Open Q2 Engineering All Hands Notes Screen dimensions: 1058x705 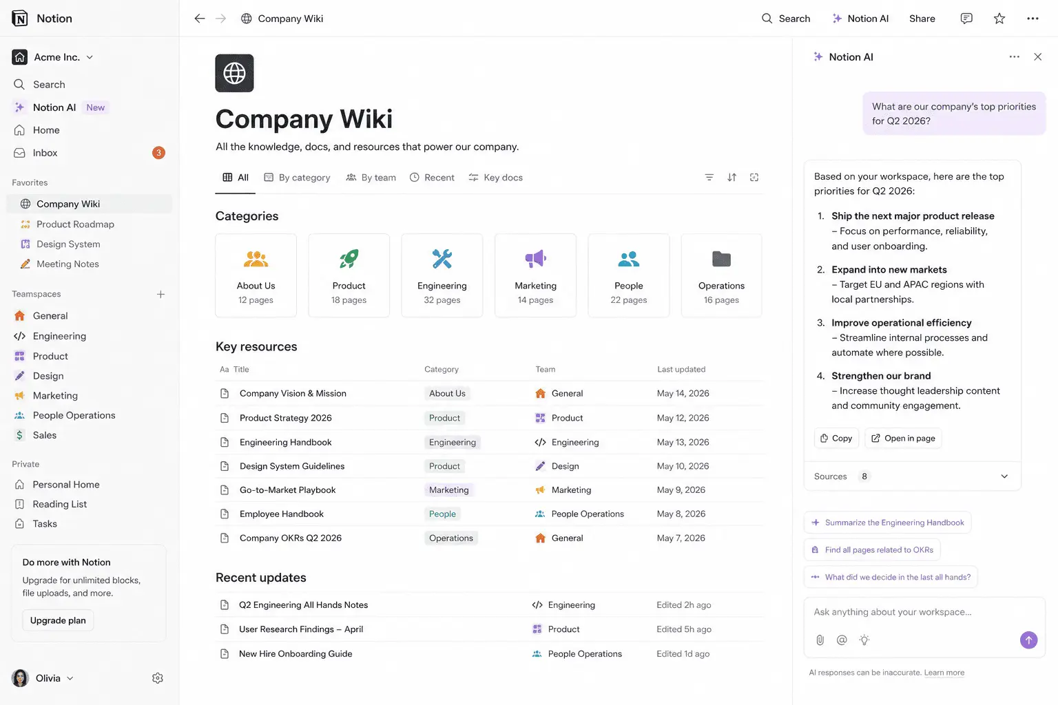coord(303,605)
